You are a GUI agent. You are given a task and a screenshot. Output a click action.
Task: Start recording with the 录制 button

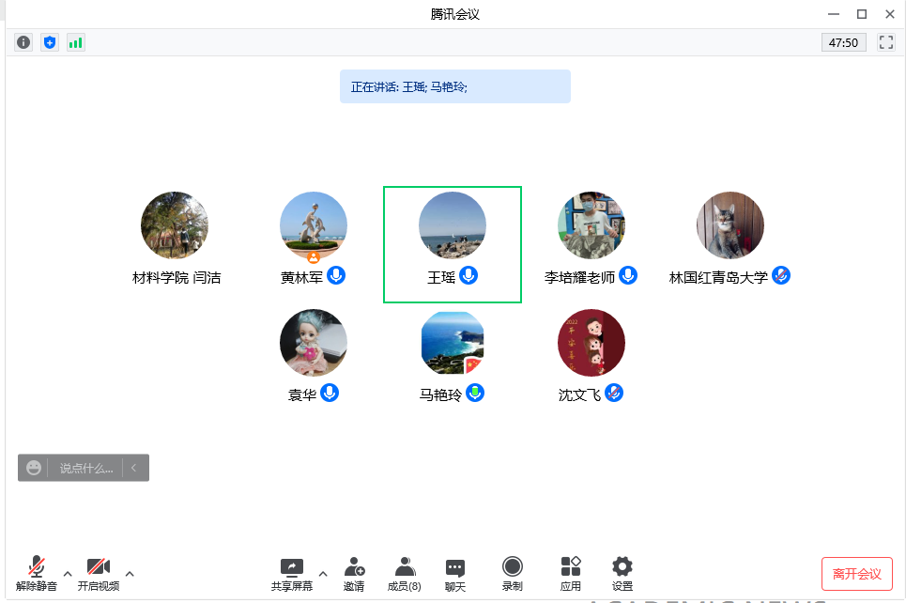(512, 574)
